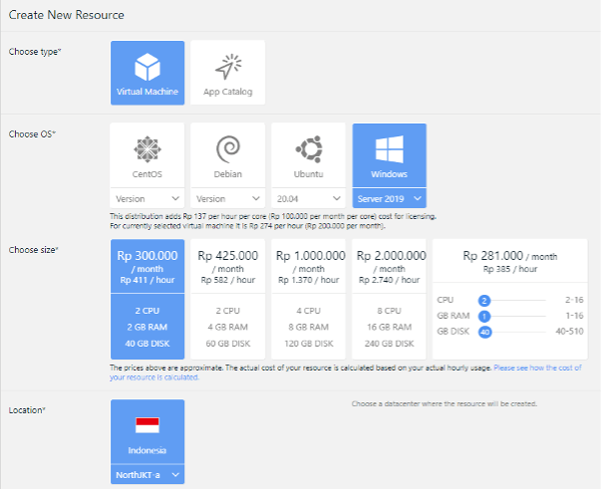Click the Location label
This screenshot has height=490, width=602.
[x=27, y=410]
